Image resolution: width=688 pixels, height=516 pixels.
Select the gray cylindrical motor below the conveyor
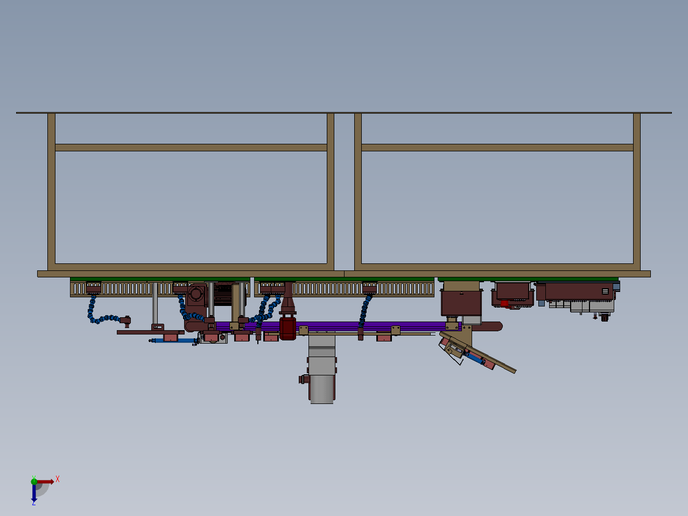click(x=322, y=388)
